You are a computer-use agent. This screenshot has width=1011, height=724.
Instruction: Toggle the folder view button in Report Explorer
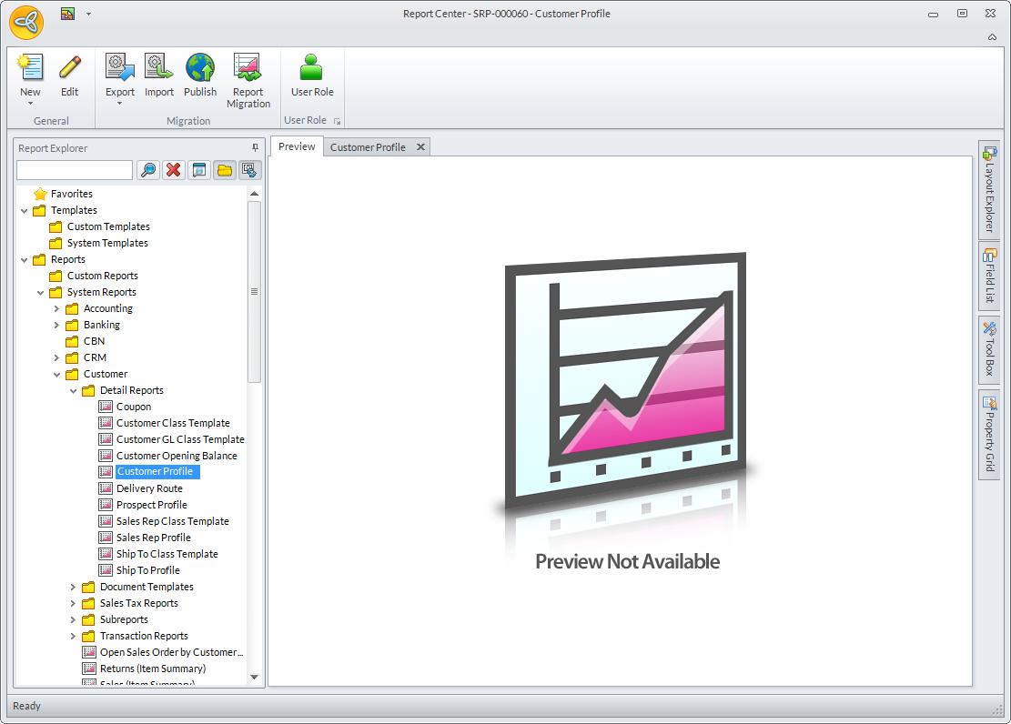225,170
